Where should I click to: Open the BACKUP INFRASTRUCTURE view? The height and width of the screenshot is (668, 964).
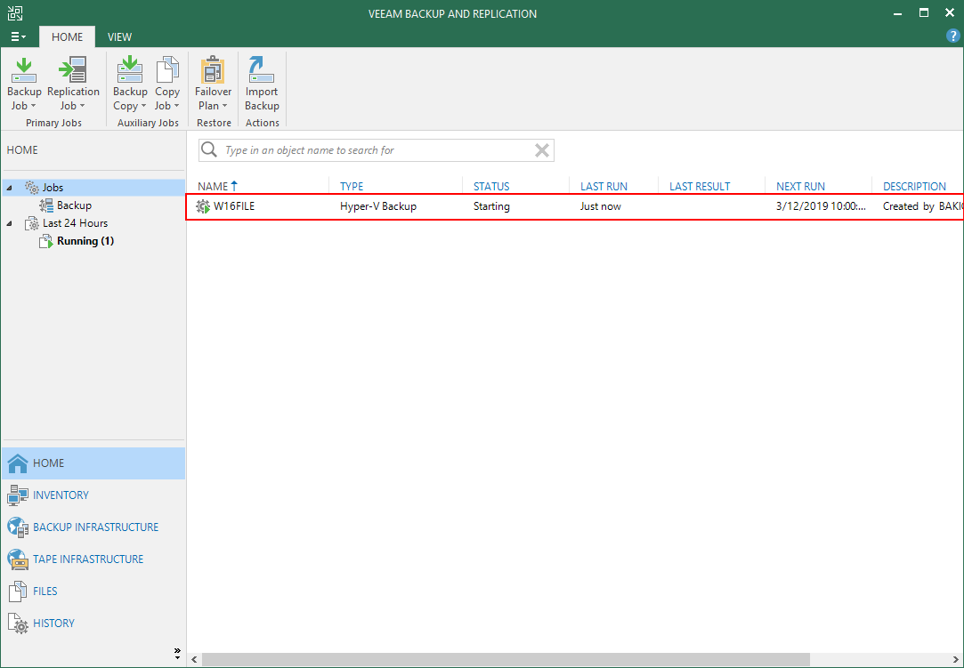(x=95, y=527)
